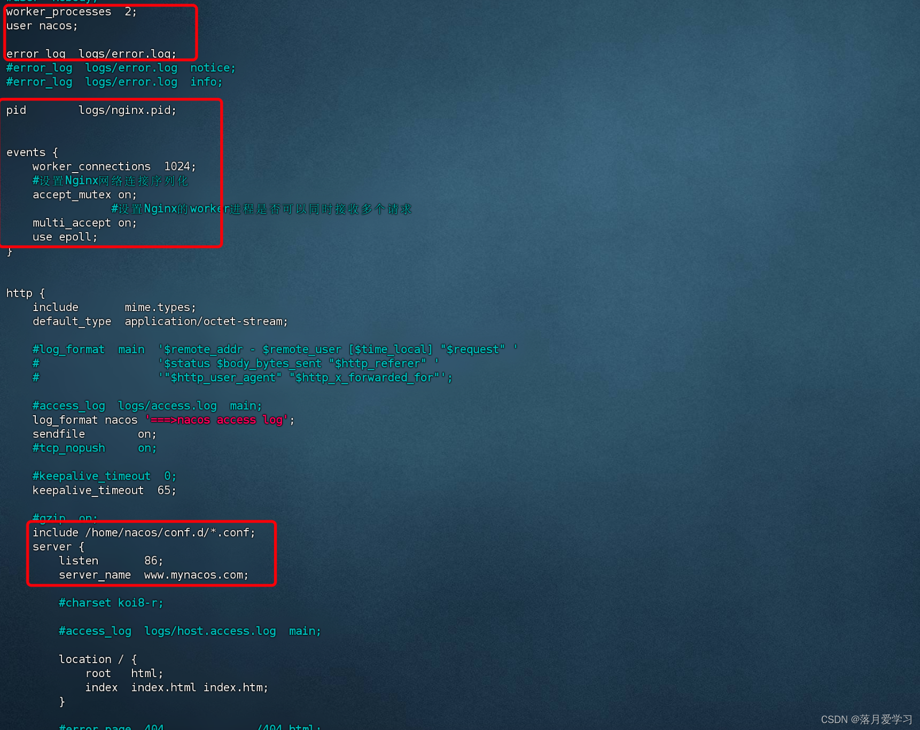Click the commented error_log line ending with notice

[121, 68]
